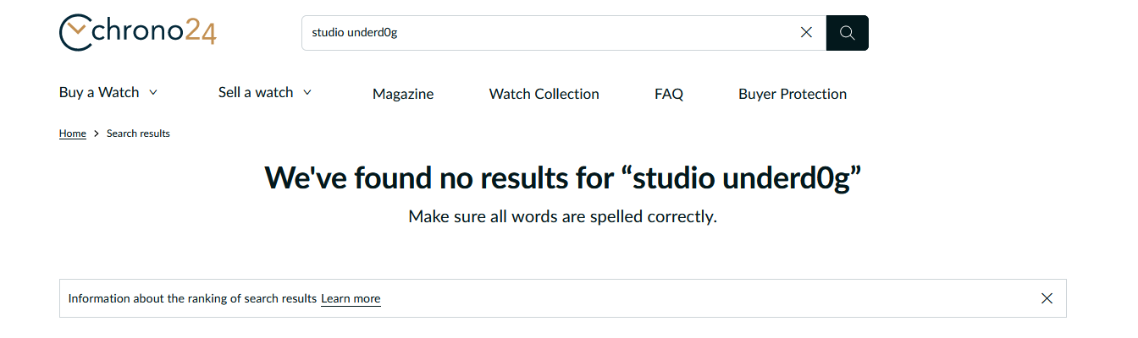Image resolution: width=1138 pixels, height=338 pixels.
Task: Open the Sell a watch menu label
Action: pyautogui.click(x=256, y=92)
